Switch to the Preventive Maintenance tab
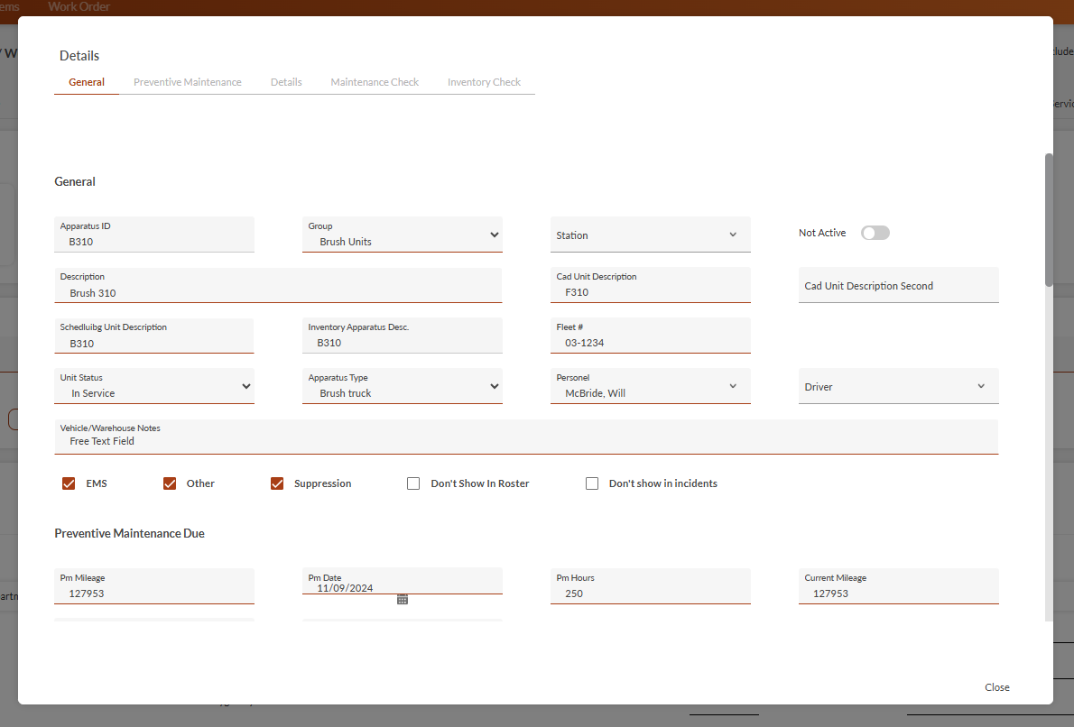The height and width of the screenshot is (727, 1074). pyautogui.click(x=188, y=82)
